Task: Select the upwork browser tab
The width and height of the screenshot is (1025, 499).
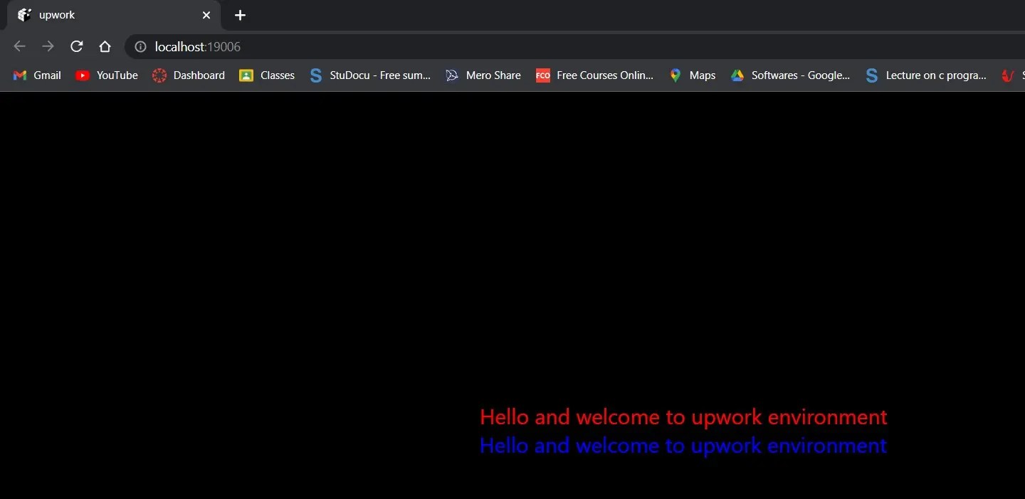Action: pyautogui.click(x=114, y=15)
